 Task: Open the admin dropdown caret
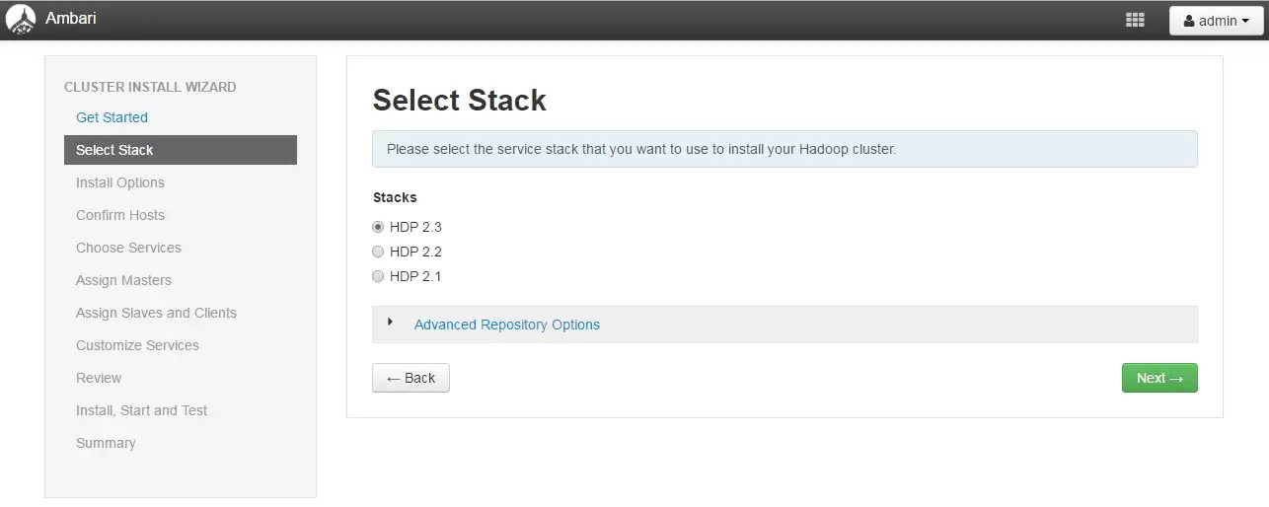(x=1245, y=21)
